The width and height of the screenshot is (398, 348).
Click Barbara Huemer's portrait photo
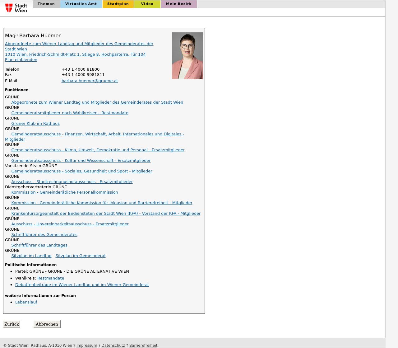click(x=187, y=56)
